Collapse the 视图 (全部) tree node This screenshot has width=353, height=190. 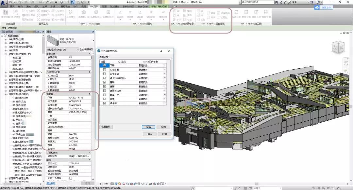[x=2, y=36]
